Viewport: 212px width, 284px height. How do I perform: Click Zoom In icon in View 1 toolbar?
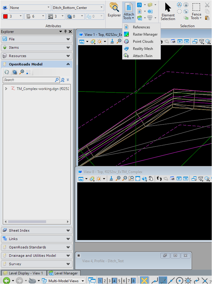pyautogui.click(x=119, y=42)
